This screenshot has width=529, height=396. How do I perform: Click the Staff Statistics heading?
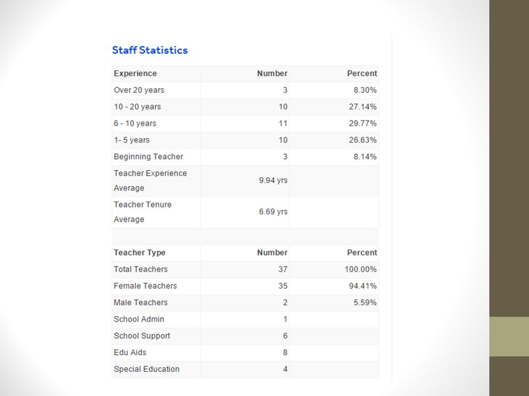(x=150, y=50)
